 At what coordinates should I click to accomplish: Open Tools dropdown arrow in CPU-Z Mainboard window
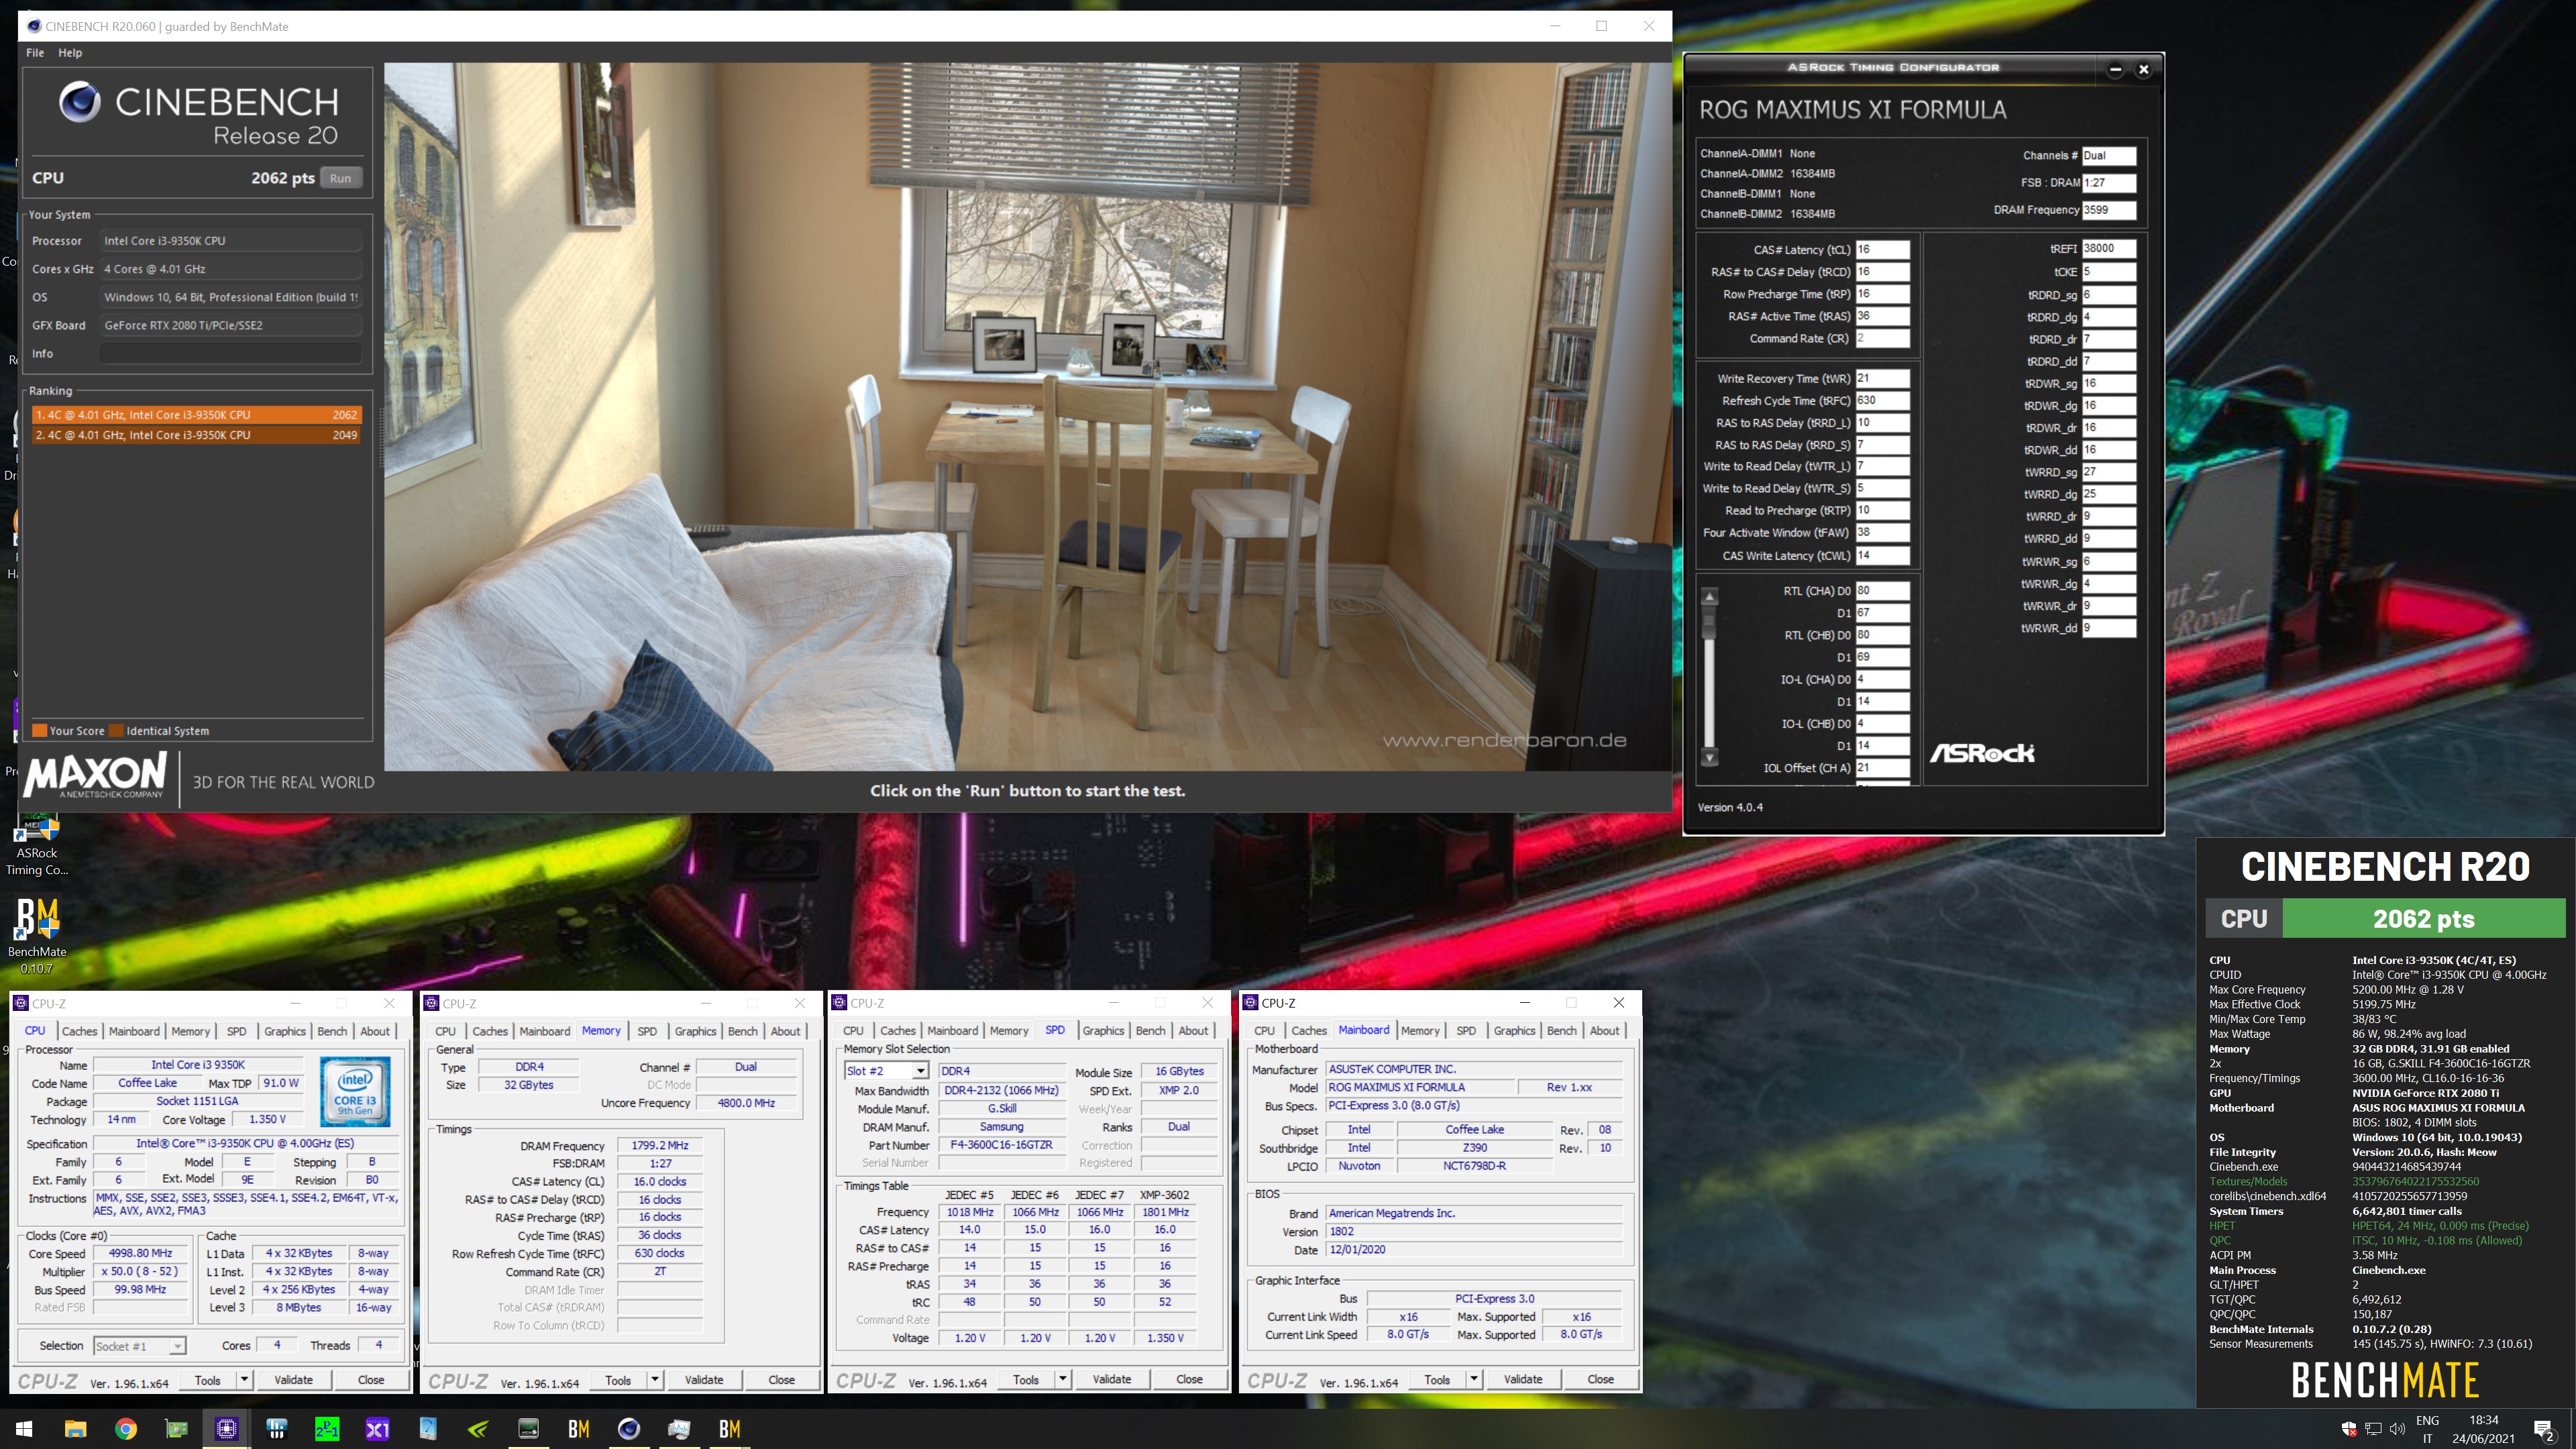[1473, 1379]
